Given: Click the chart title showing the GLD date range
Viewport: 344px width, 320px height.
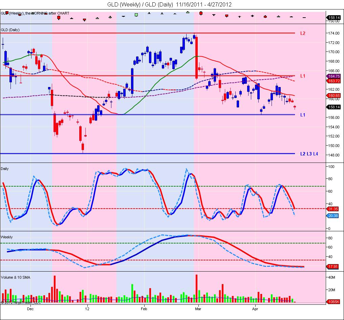Looking at the screenshot, I should (169, 4).
